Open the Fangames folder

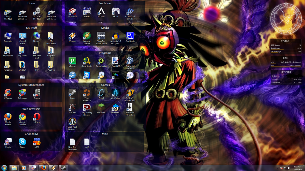click(8, 66)
